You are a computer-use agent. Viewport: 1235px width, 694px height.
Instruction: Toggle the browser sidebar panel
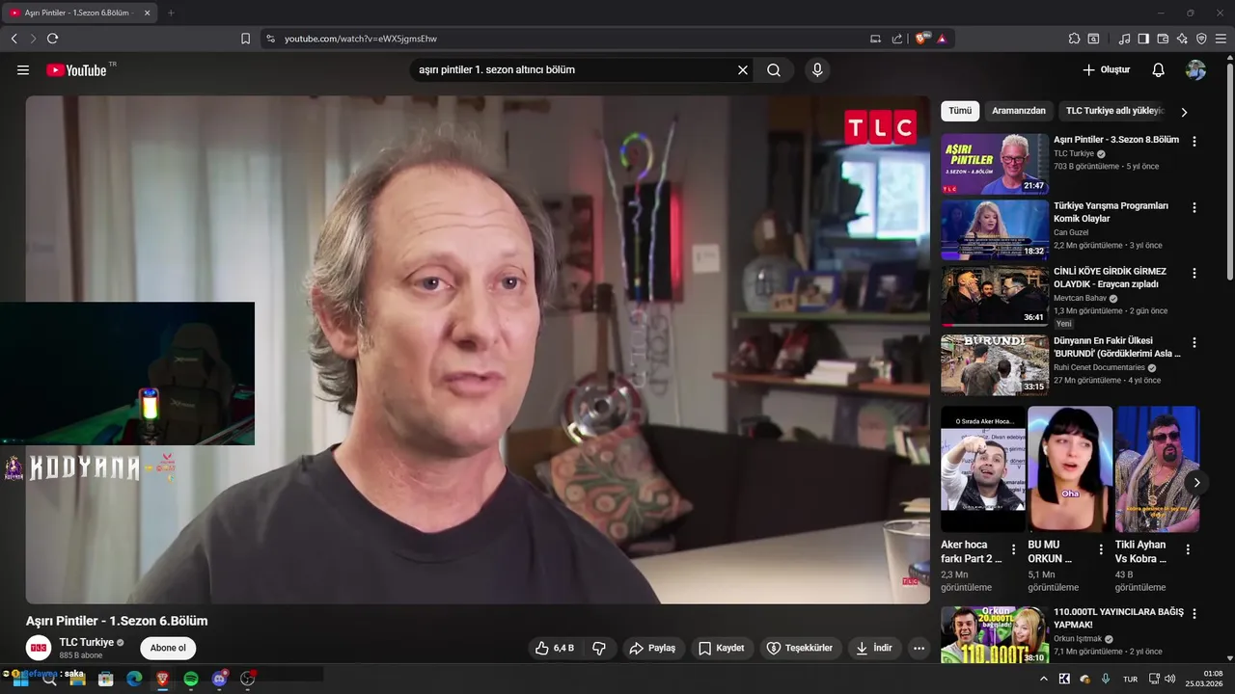1143,39
